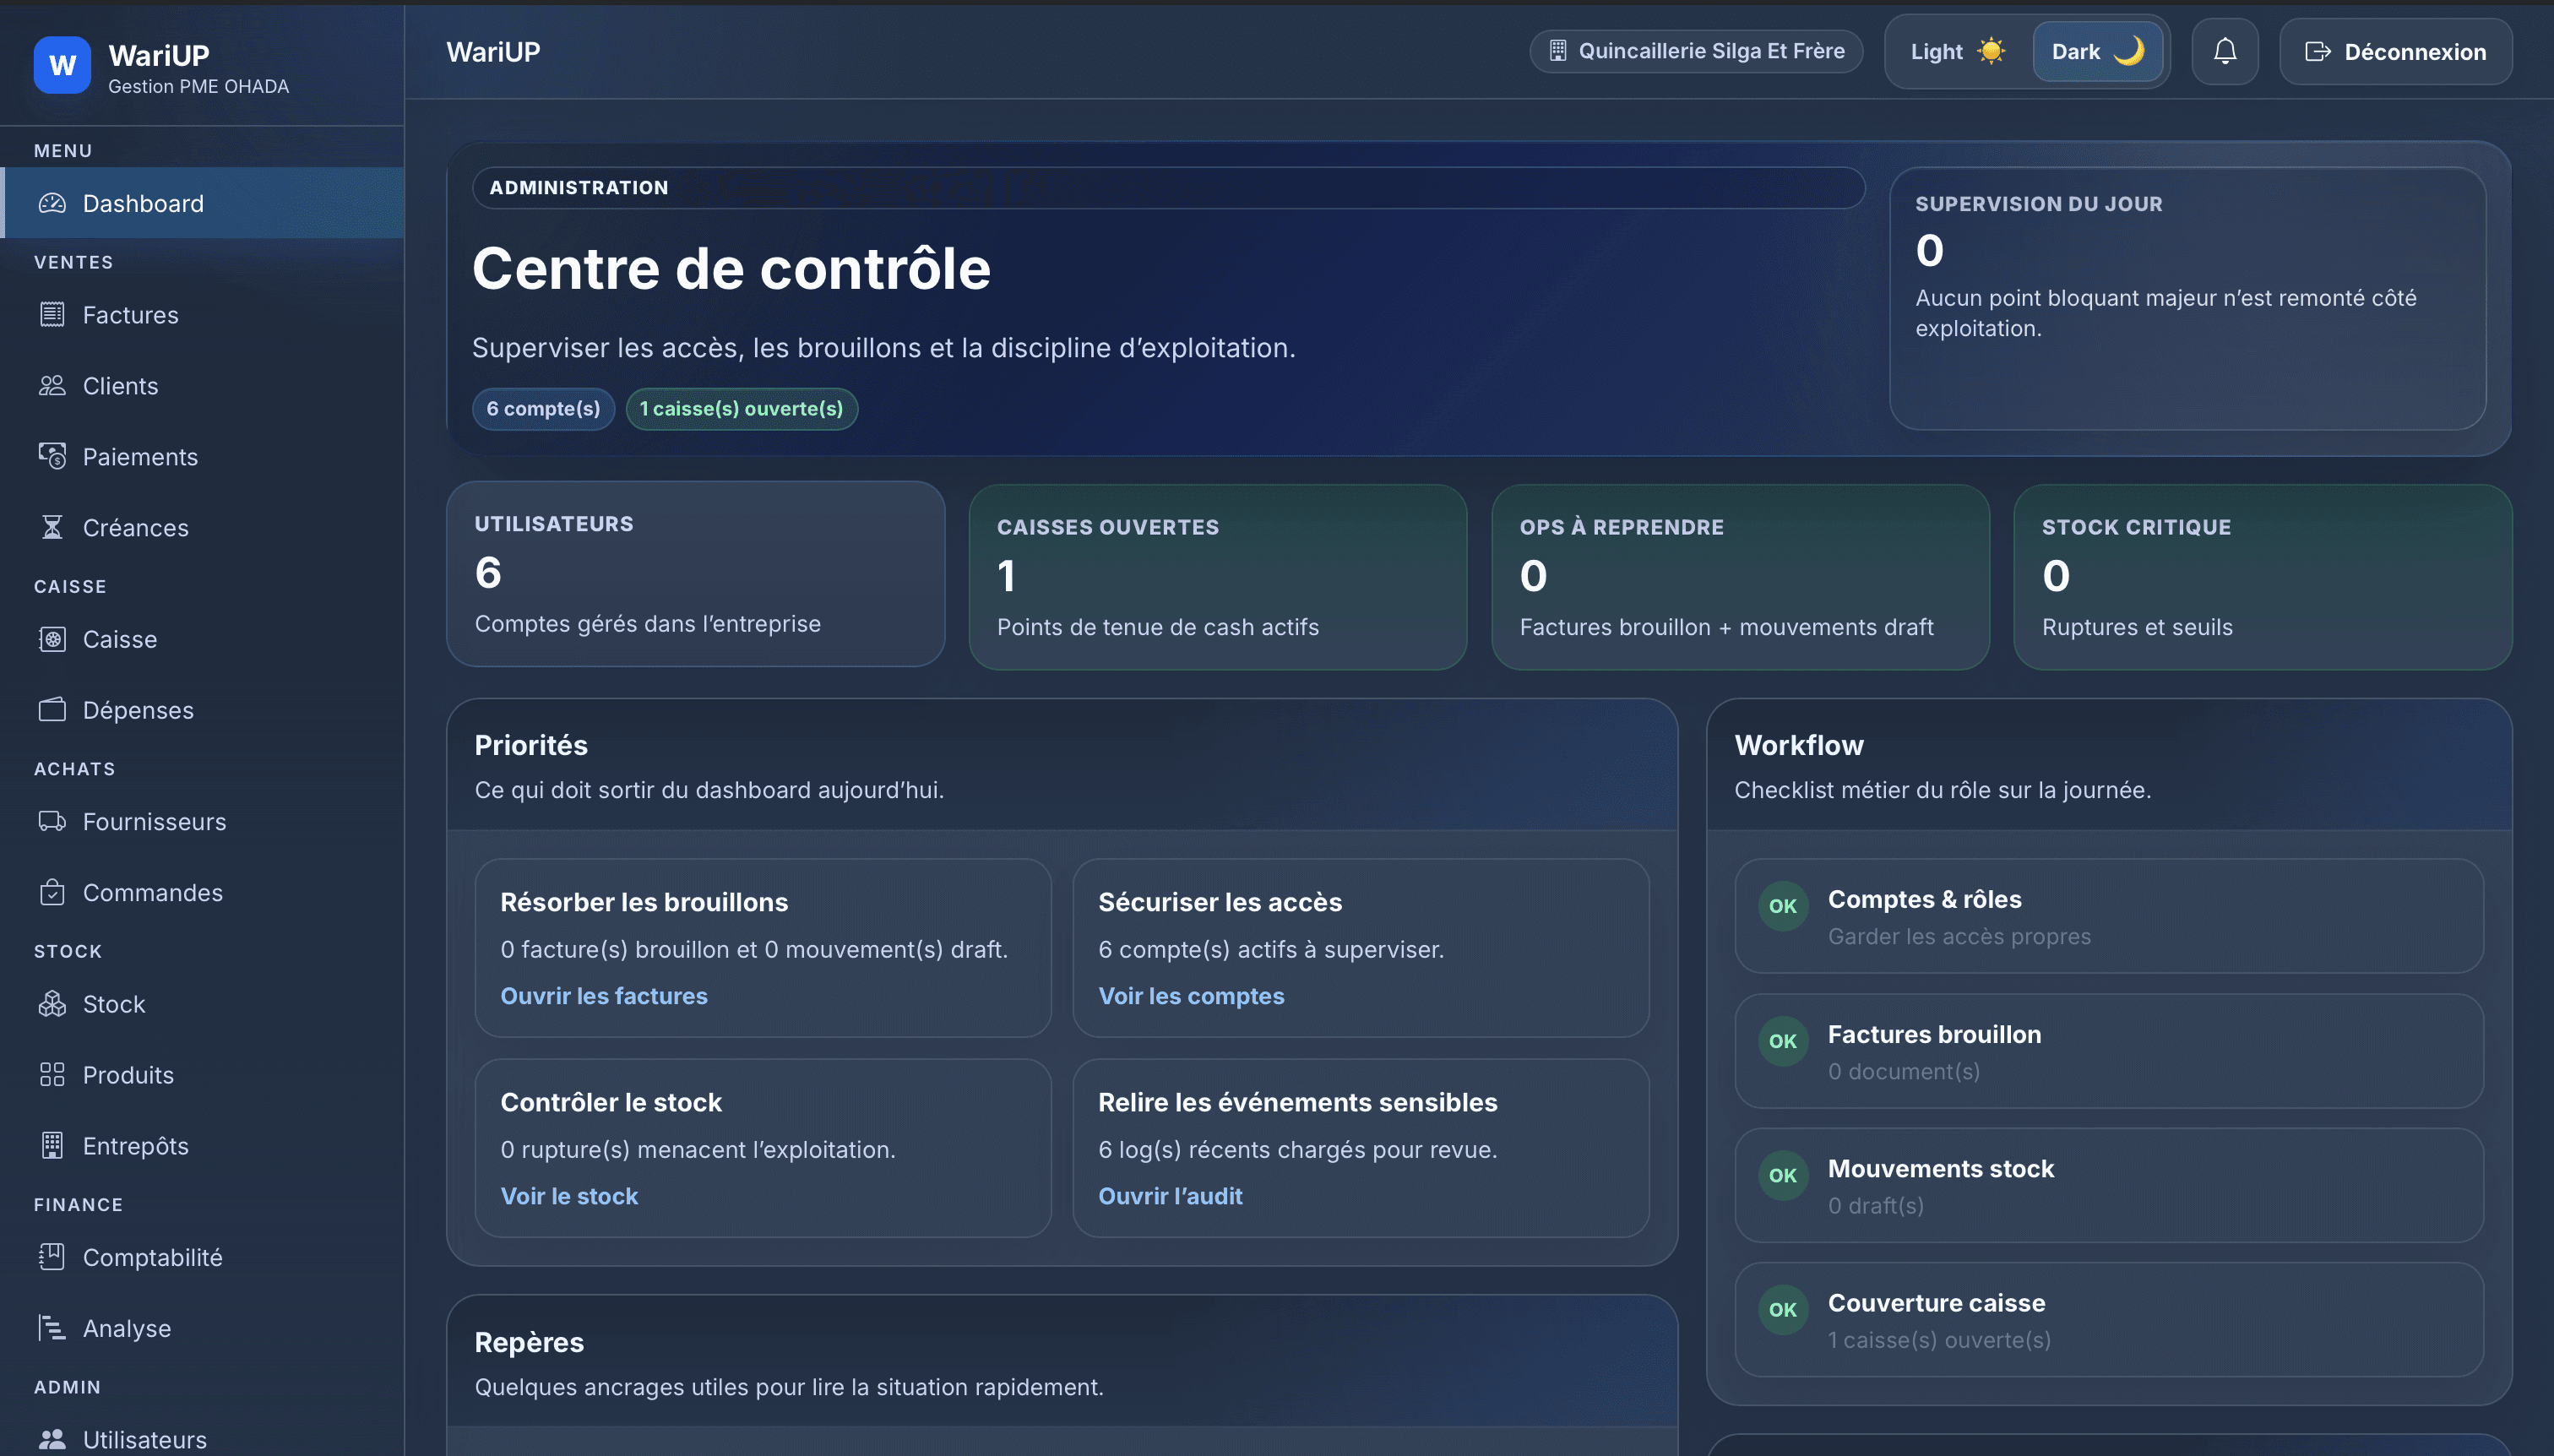Click the Factures document icon
Viewport: 2554px width, 1456px height.
52,315
